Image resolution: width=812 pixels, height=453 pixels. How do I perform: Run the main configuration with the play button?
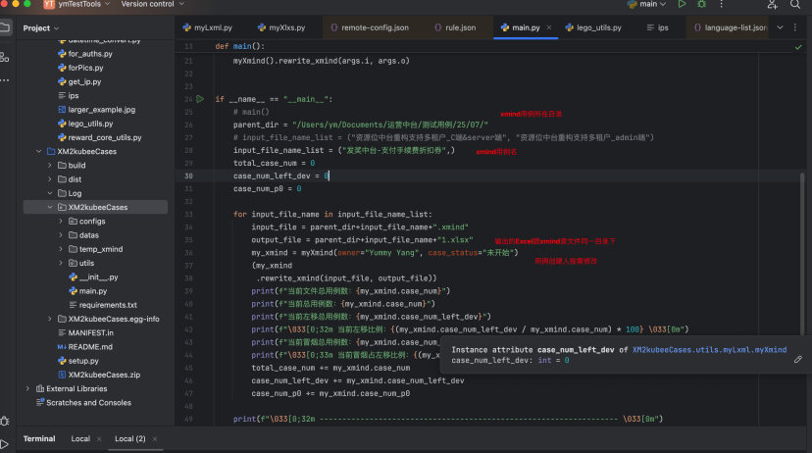(683, 5)
